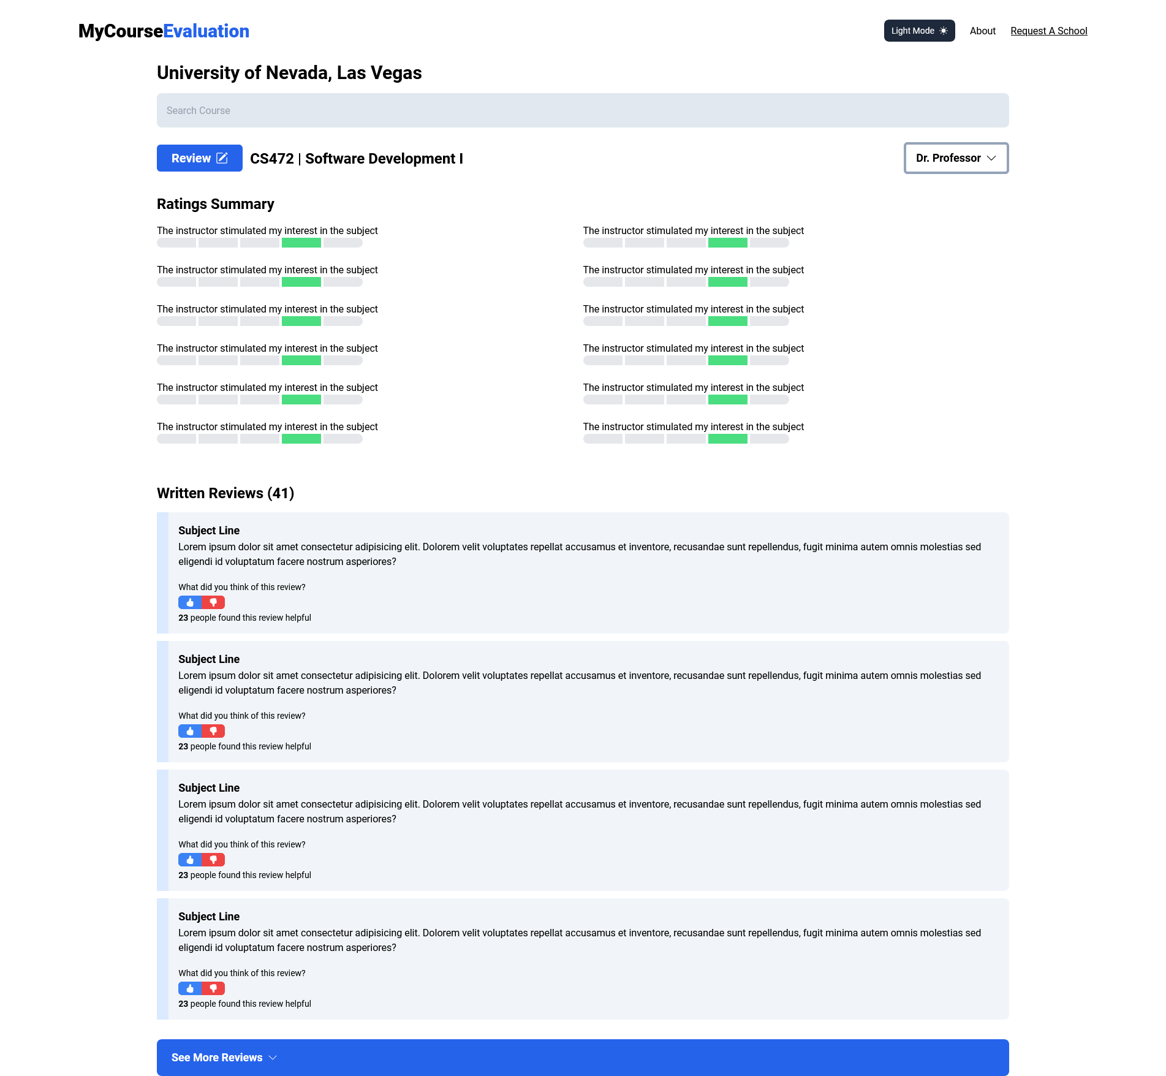
Task: Open the Dr. Professor dropdown
Action: point(955,157)
